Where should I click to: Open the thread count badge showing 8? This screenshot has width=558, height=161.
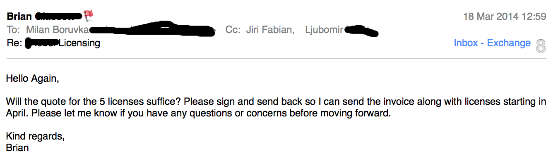click(541, 47)
